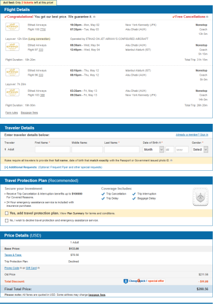213x304 pixels.
Task: Open the Plan Summary link
Action: pos(76,213)
